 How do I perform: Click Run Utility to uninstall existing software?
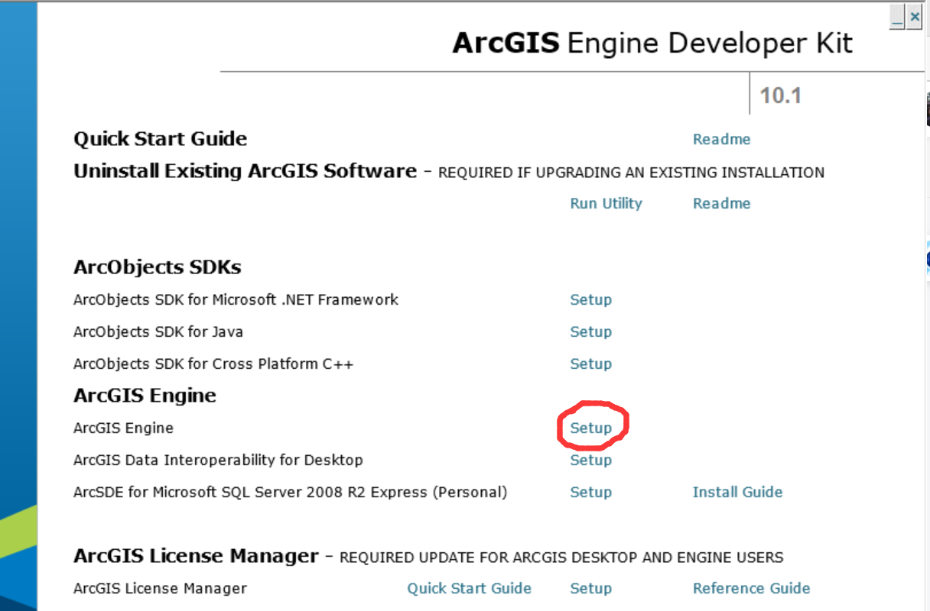(x=606, y=203)
